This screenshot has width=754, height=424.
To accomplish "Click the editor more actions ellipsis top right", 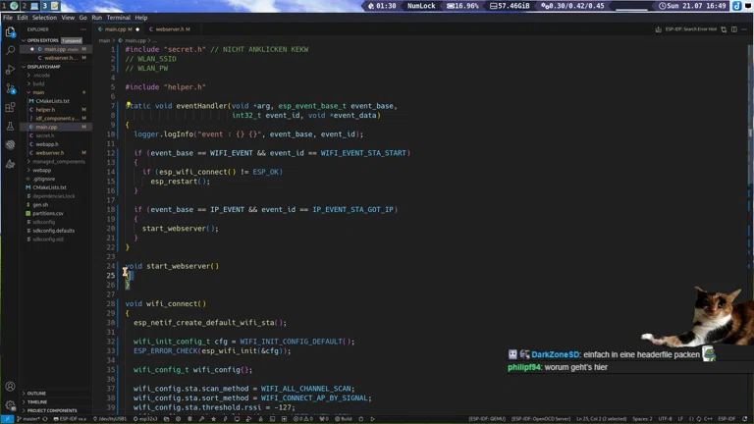I will coord(744,29).
